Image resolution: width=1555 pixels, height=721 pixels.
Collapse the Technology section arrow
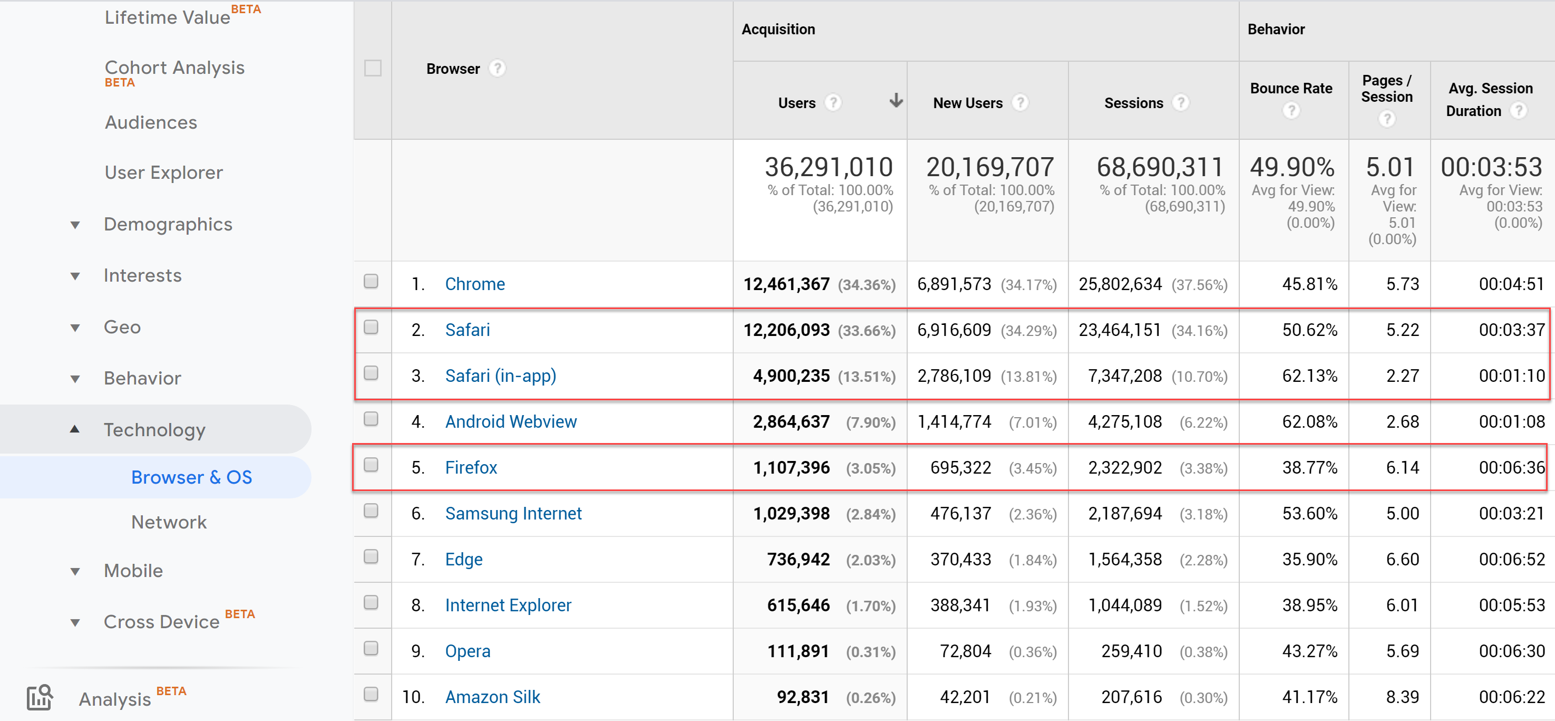coord(75,429)
